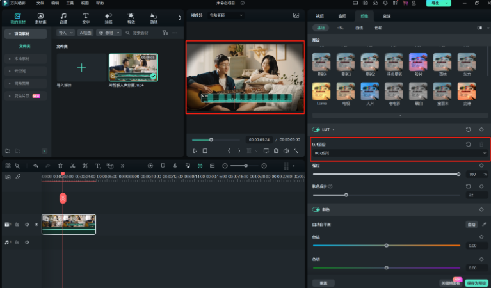This screenshot has height=288, width=491.
Task: Click the LUT strength slider track
Action: [385, 174]
